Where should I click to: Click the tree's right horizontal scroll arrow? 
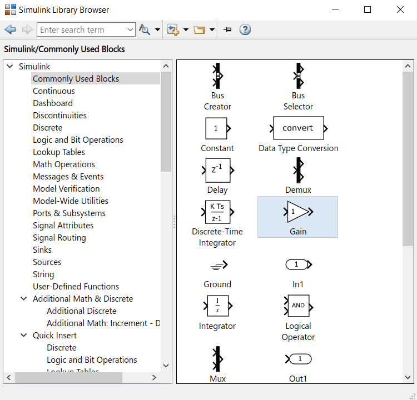(154, 377)
